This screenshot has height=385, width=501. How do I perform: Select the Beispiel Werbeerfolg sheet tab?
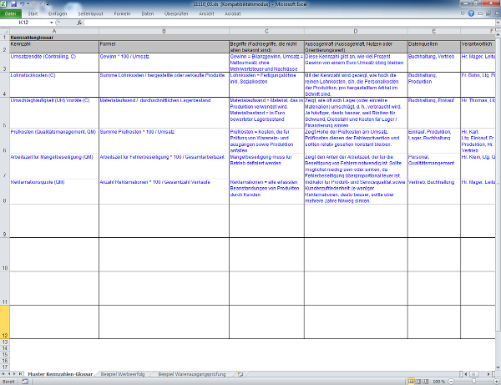coord(124,372)
